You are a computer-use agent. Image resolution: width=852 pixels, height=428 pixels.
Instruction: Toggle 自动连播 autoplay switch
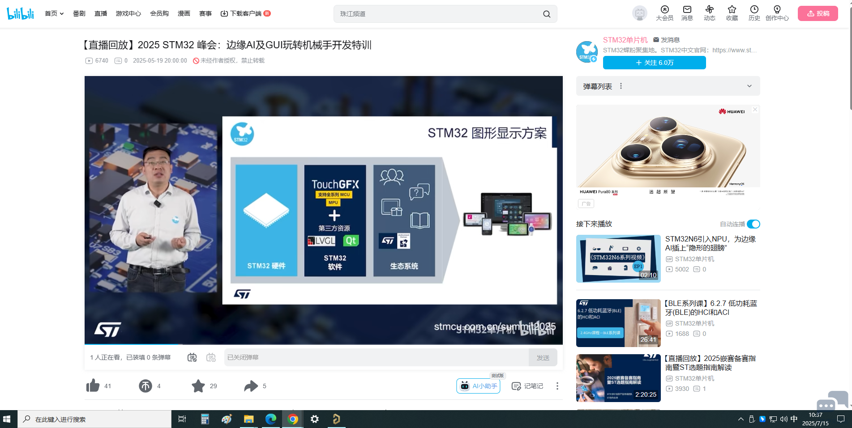click(754, 224)
